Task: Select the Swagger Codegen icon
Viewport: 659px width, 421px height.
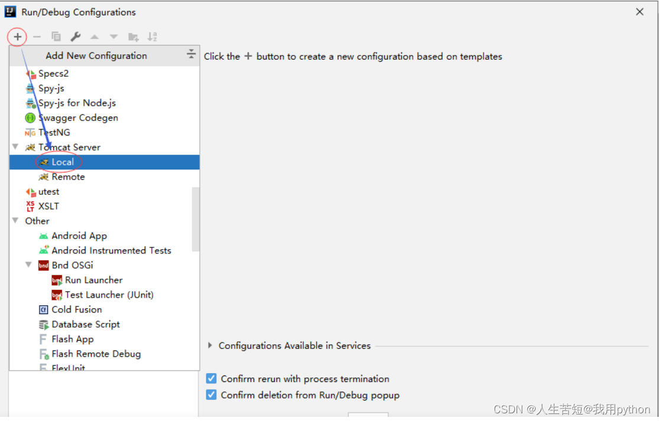Action: click(30, 118)
